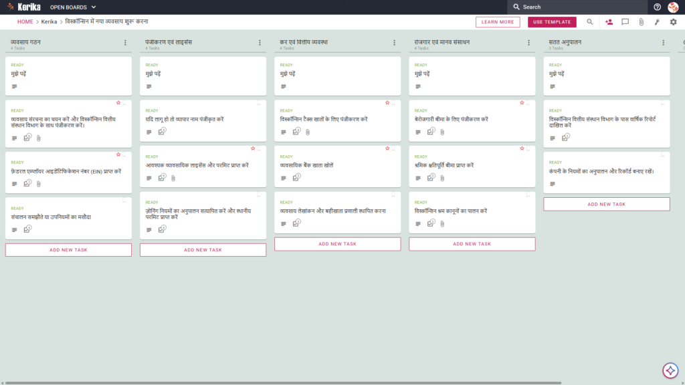
Task: Go to HOME breadcrumb link
Action: (25, 22)
